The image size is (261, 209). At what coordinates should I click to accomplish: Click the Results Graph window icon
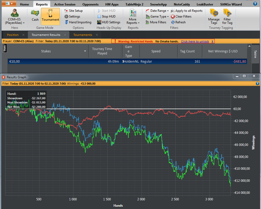[x=3, y=77]
